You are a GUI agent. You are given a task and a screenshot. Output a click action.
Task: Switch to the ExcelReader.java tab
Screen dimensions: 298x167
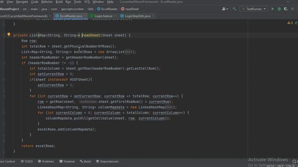pos(71,16)
